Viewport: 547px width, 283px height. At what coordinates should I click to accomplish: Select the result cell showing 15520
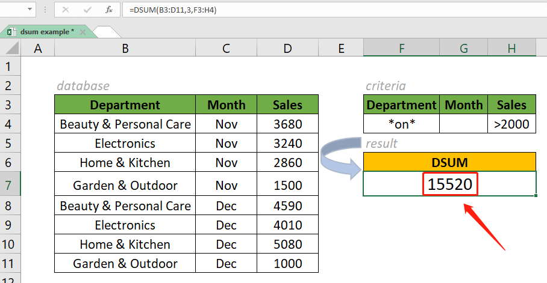click(x=449, y=184)
